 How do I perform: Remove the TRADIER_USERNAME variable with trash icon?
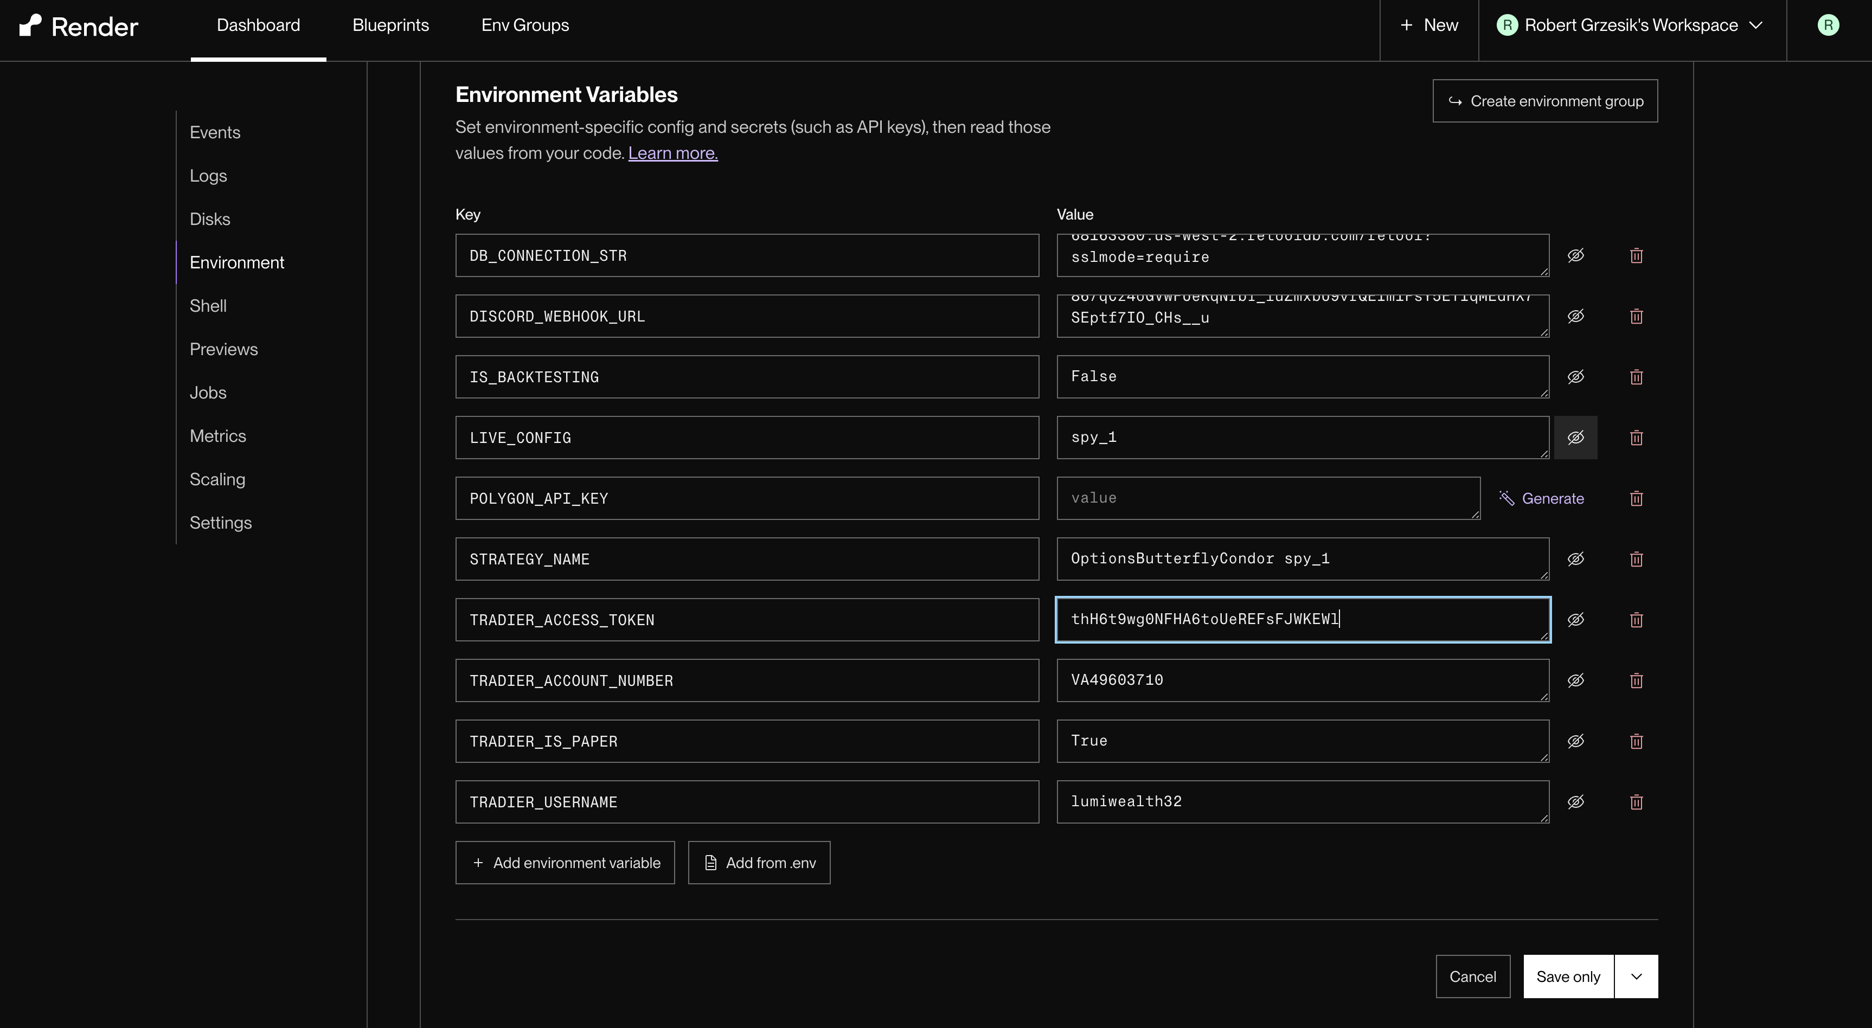(1636, 802)
